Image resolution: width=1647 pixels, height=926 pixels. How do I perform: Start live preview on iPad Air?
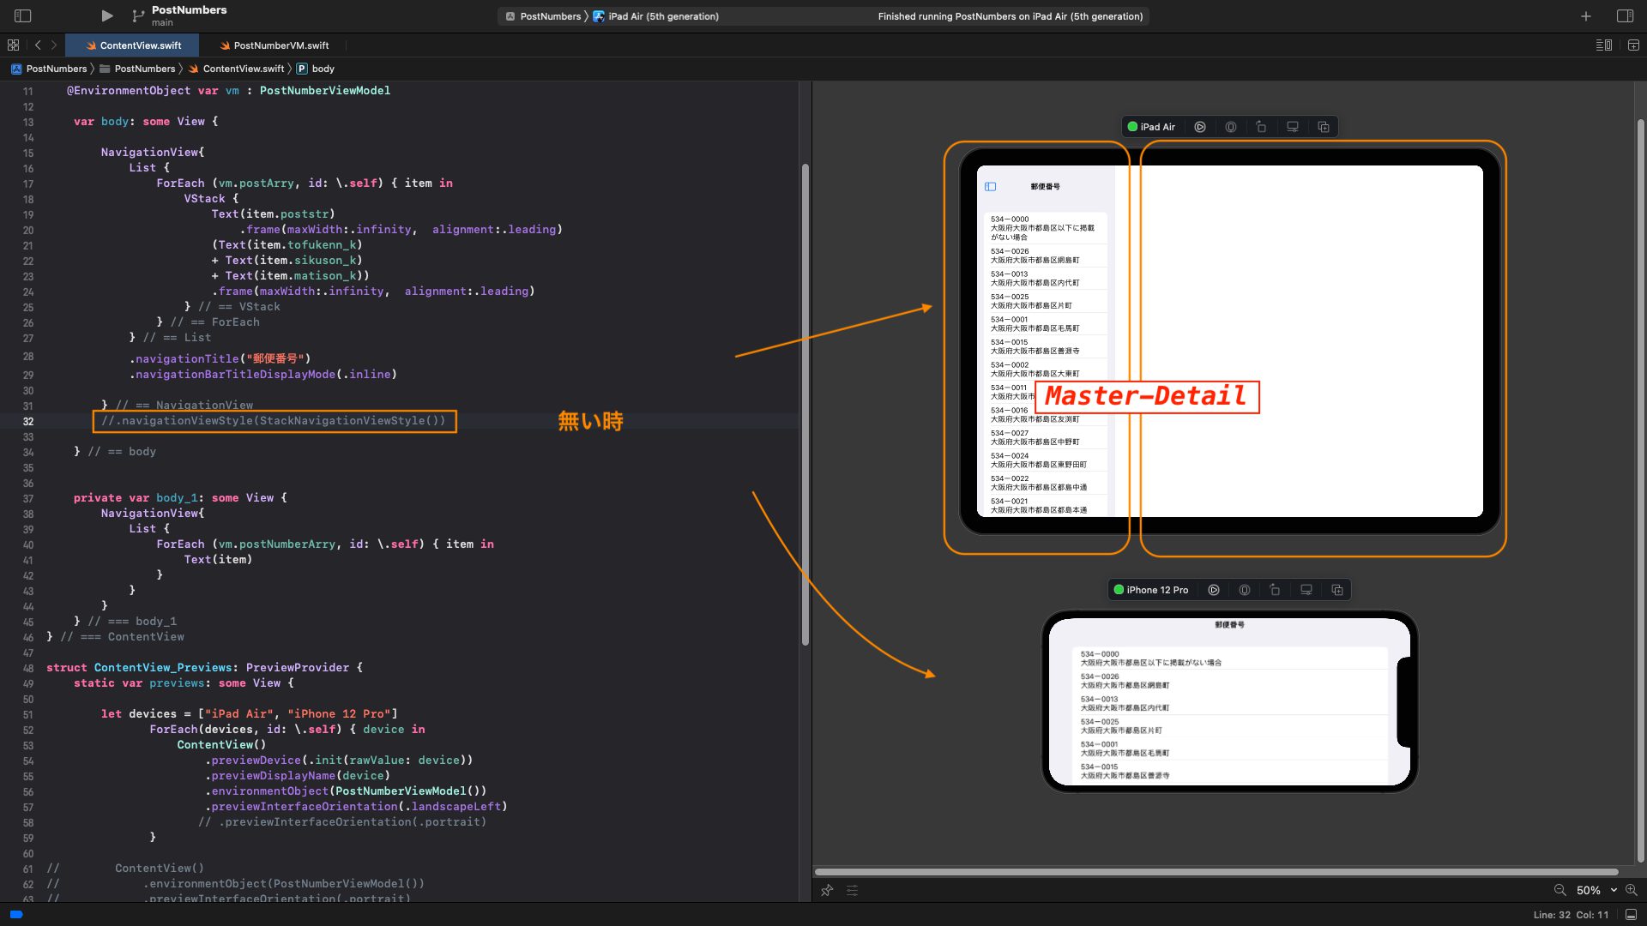pos(1200,127)
